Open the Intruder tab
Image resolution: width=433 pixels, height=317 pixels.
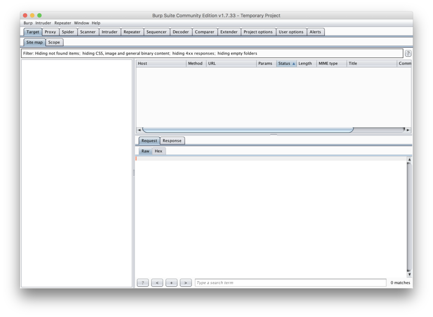coord(110,32)
